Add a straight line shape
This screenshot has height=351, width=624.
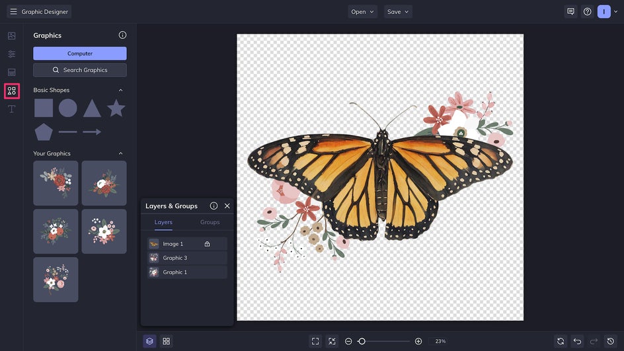(x=67, y=132)
